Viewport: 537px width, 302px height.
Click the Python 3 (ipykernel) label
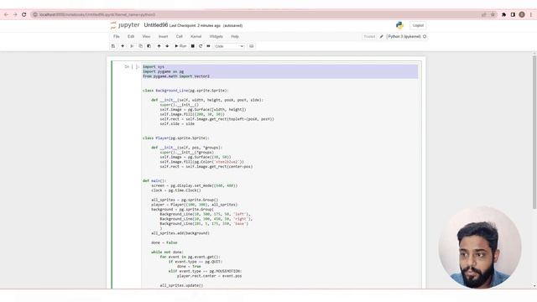pos(404,36)
